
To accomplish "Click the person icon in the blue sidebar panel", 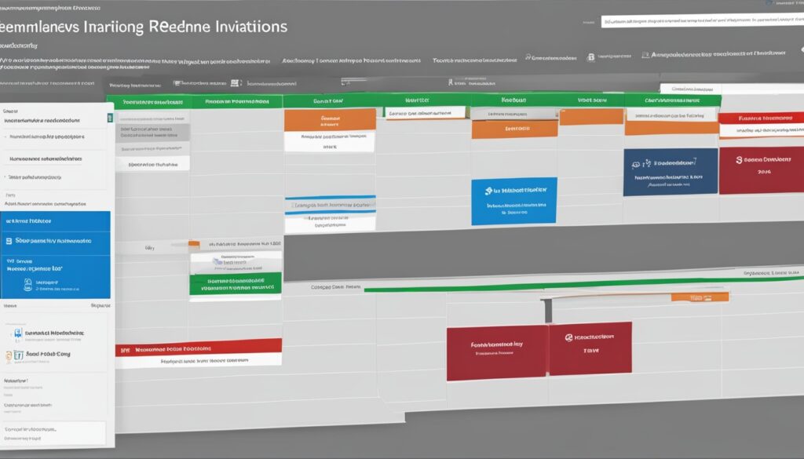I will (28, 284).
